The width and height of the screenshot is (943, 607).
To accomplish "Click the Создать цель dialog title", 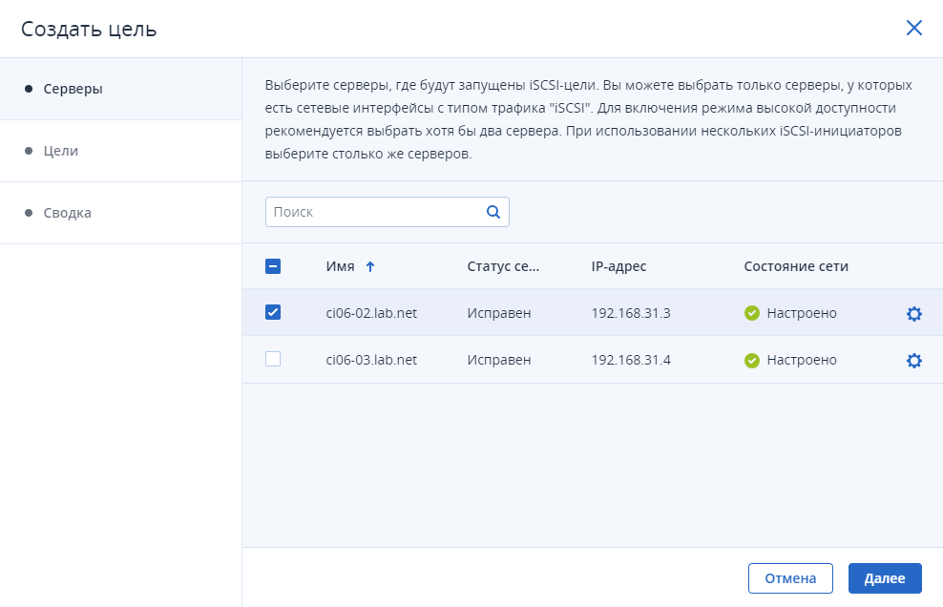I will click(89, 29).
